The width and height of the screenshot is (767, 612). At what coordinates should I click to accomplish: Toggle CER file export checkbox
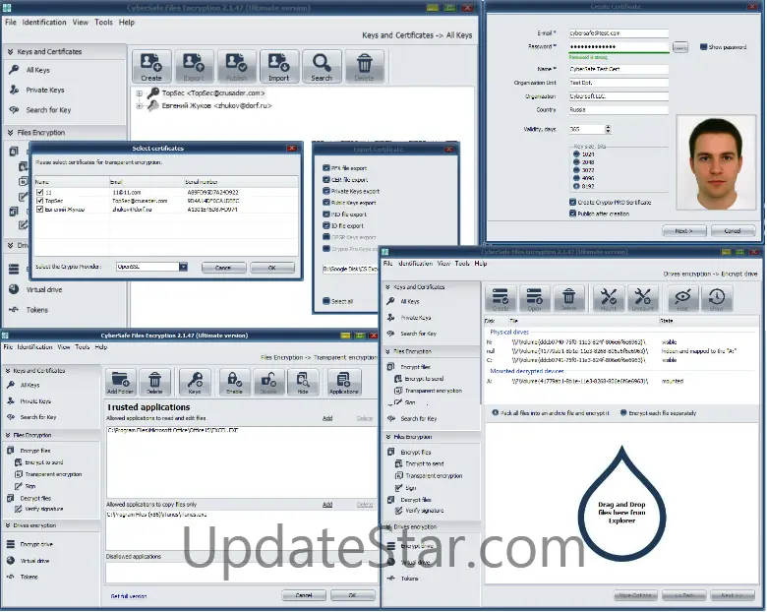pyautogui.click(x=326, y=180)
